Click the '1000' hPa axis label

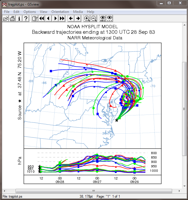[x=154, y=171]
